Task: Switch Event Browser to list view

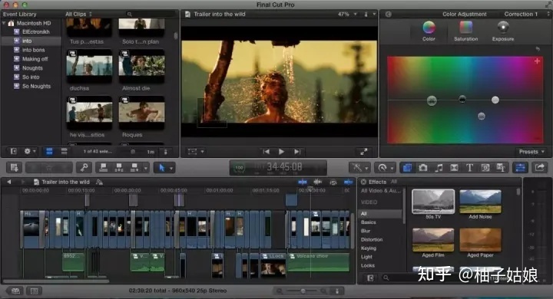Action: click(x=64, y=152)
